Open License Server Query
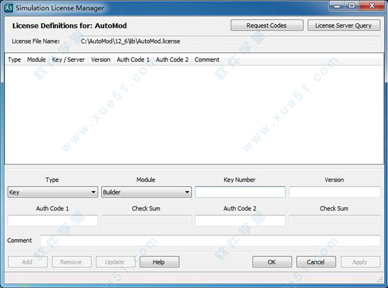 click(344, 25)
